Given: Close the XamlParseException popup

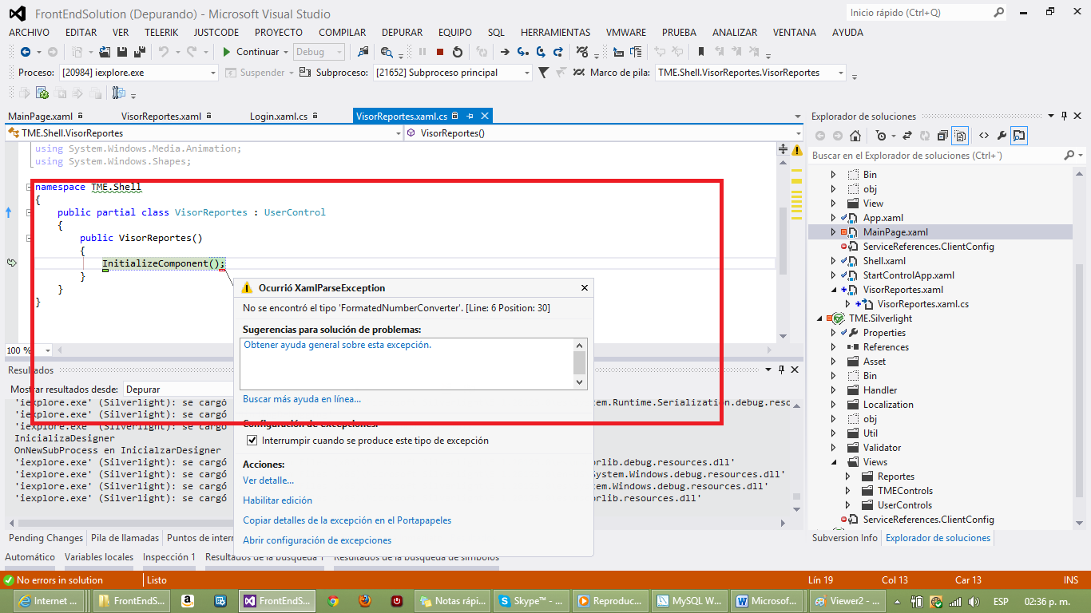Looking at the screenshot, I should click(x=584, y=288).
